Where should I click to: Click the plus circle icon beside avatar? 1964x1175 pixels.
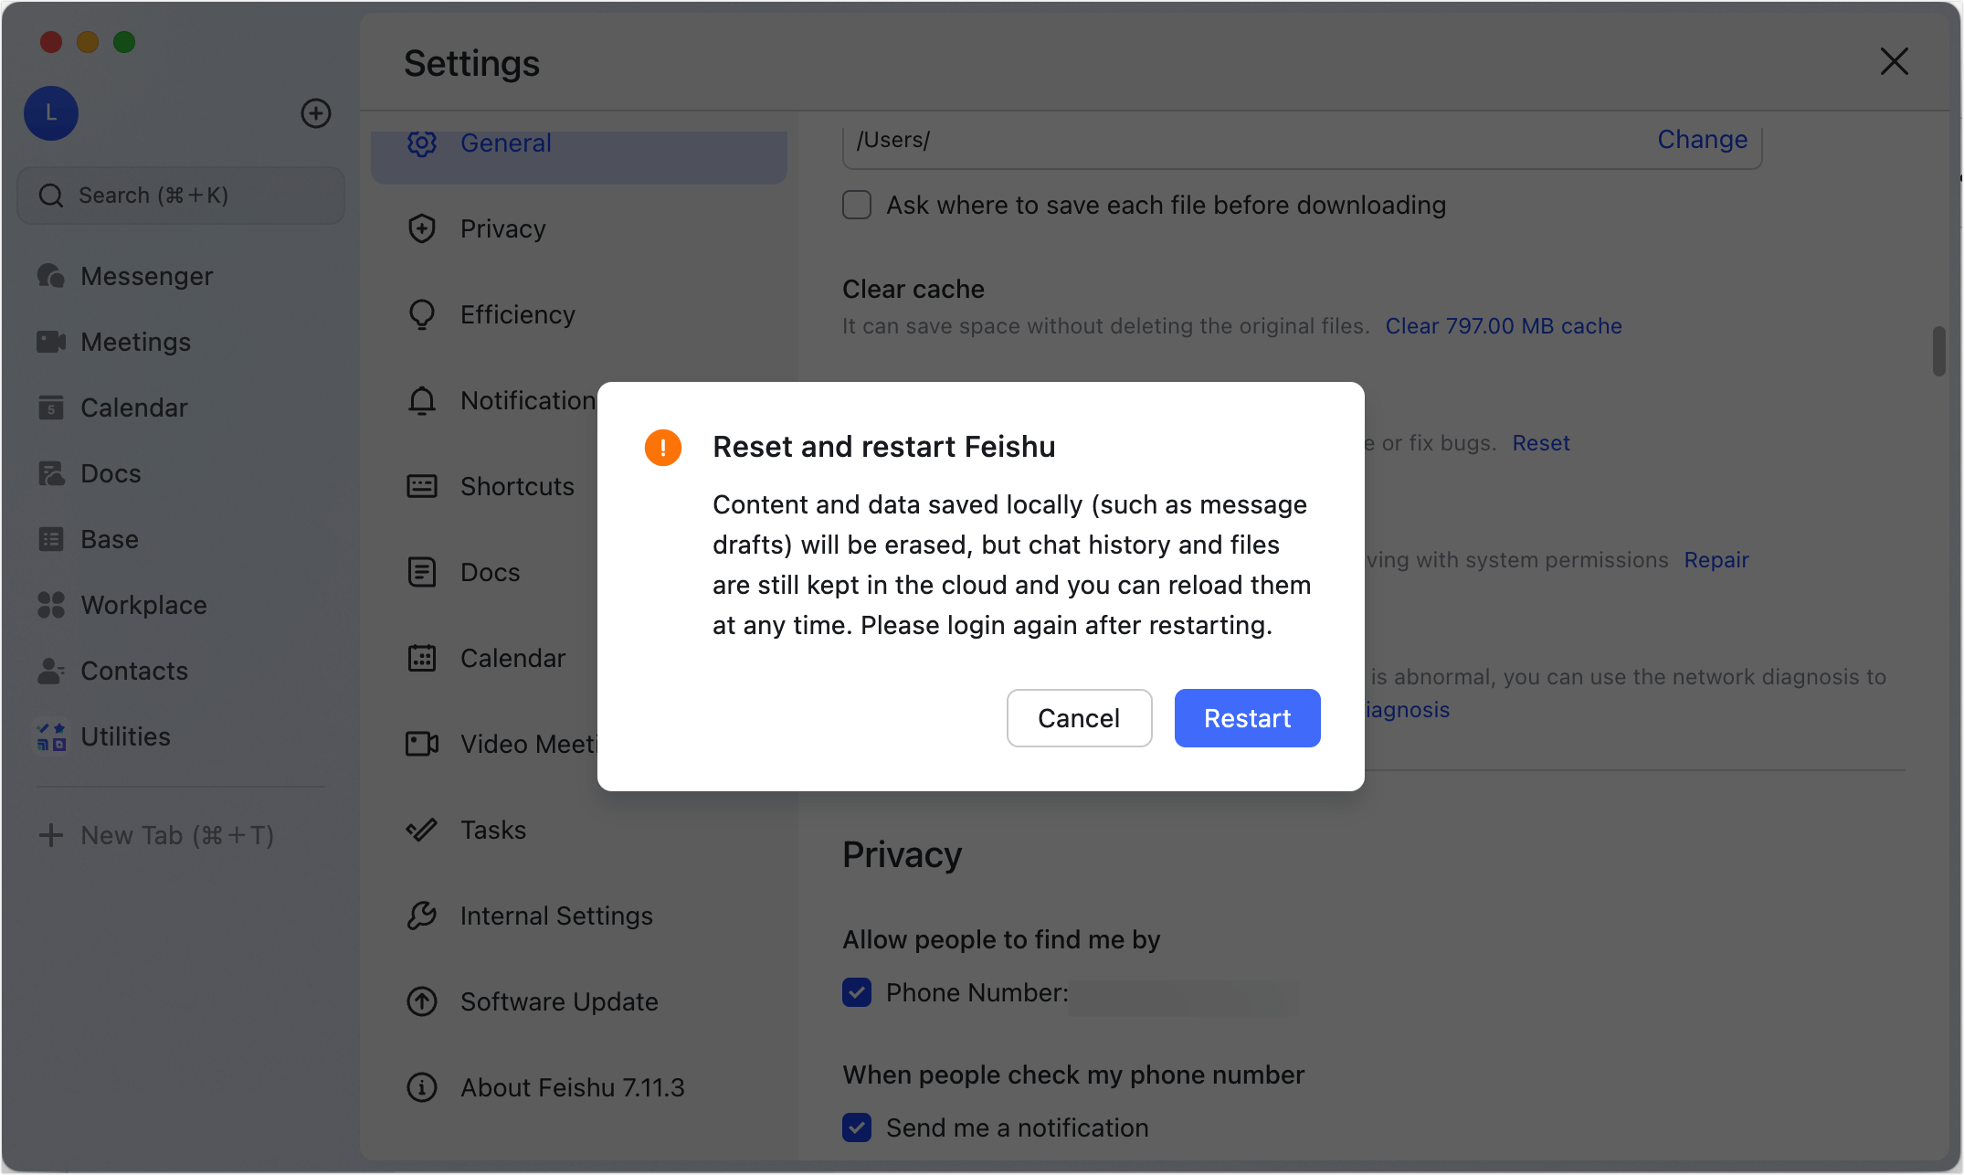tap(316, 113)
